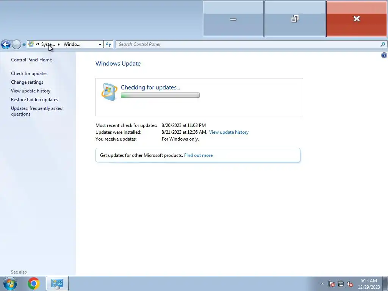
Task: Click the Show desktop strip
Action: (385, 283)
